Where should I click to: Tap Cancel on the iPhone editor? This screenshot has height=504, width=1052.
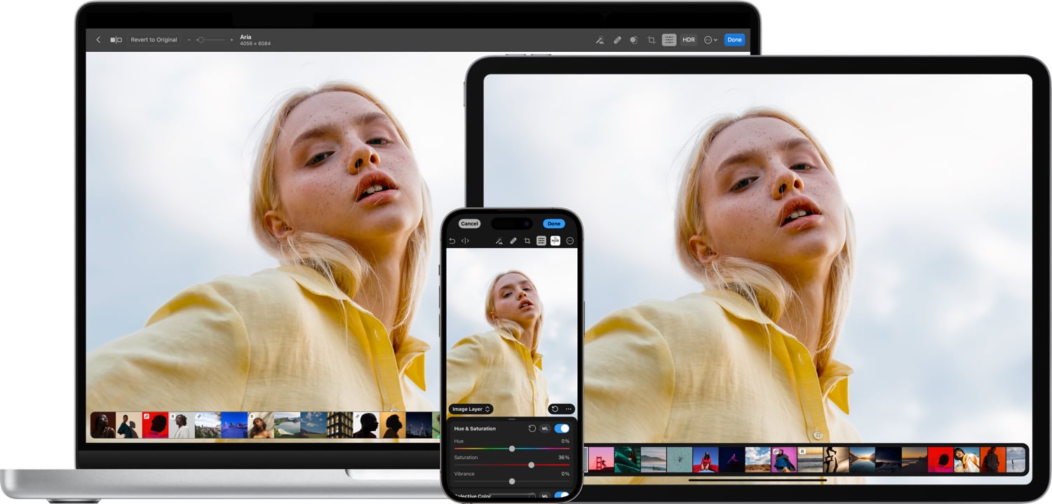click(469, 224)
